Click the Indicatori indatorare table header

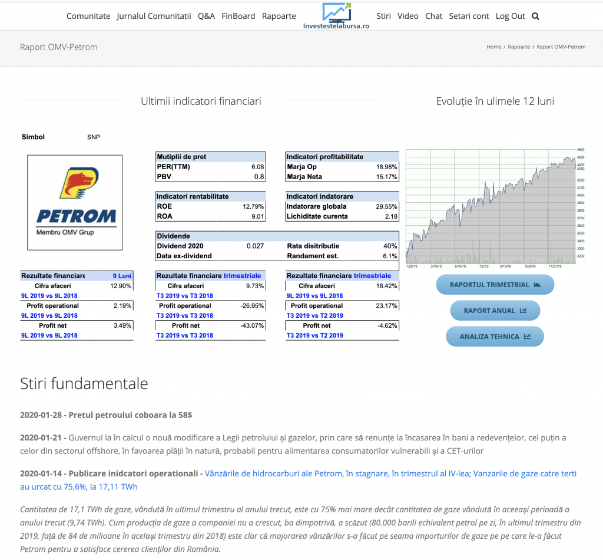point(342,196)
